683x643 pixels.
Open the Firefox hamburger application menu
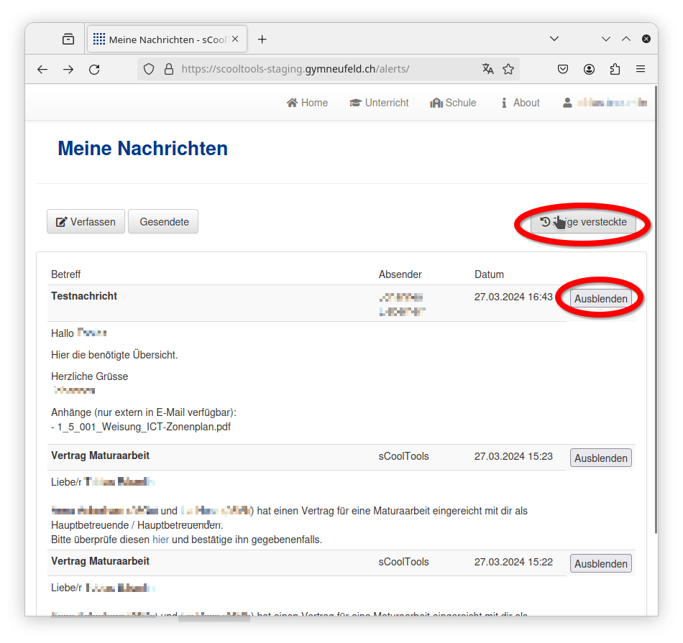[x=641, y=70]
